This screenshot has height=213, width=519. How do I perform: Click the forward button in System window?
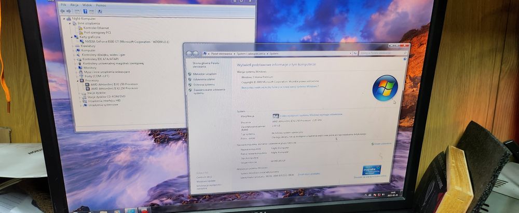point(196,54)
